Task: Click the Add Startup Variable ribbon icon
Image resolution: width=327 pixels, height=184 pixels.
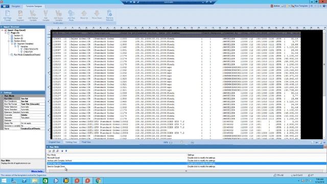Action: (x=33, y=16)
